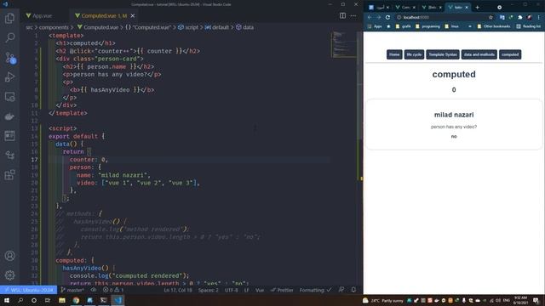The width and height of the screenshot is (545, 306).
Task: Open the 'grafik' bookmarks folder
Action: coord(403,26)
